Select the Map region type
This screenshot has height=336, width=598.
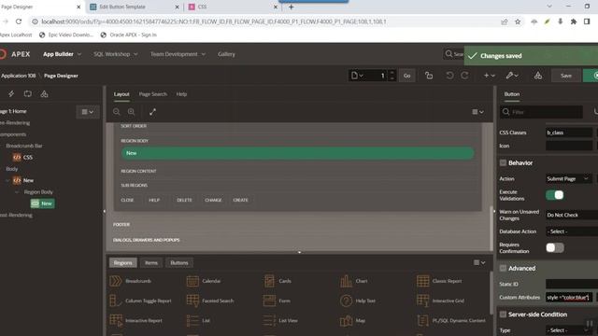click(x=353, y=321)
